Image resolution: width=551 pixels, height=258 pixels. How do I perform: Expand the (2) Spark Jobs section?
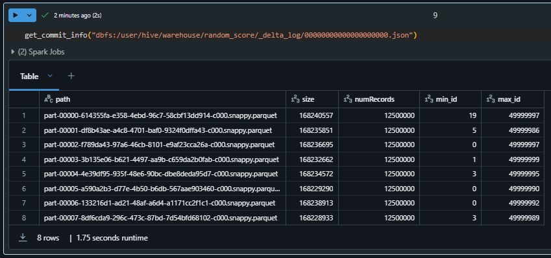(38, 52)
